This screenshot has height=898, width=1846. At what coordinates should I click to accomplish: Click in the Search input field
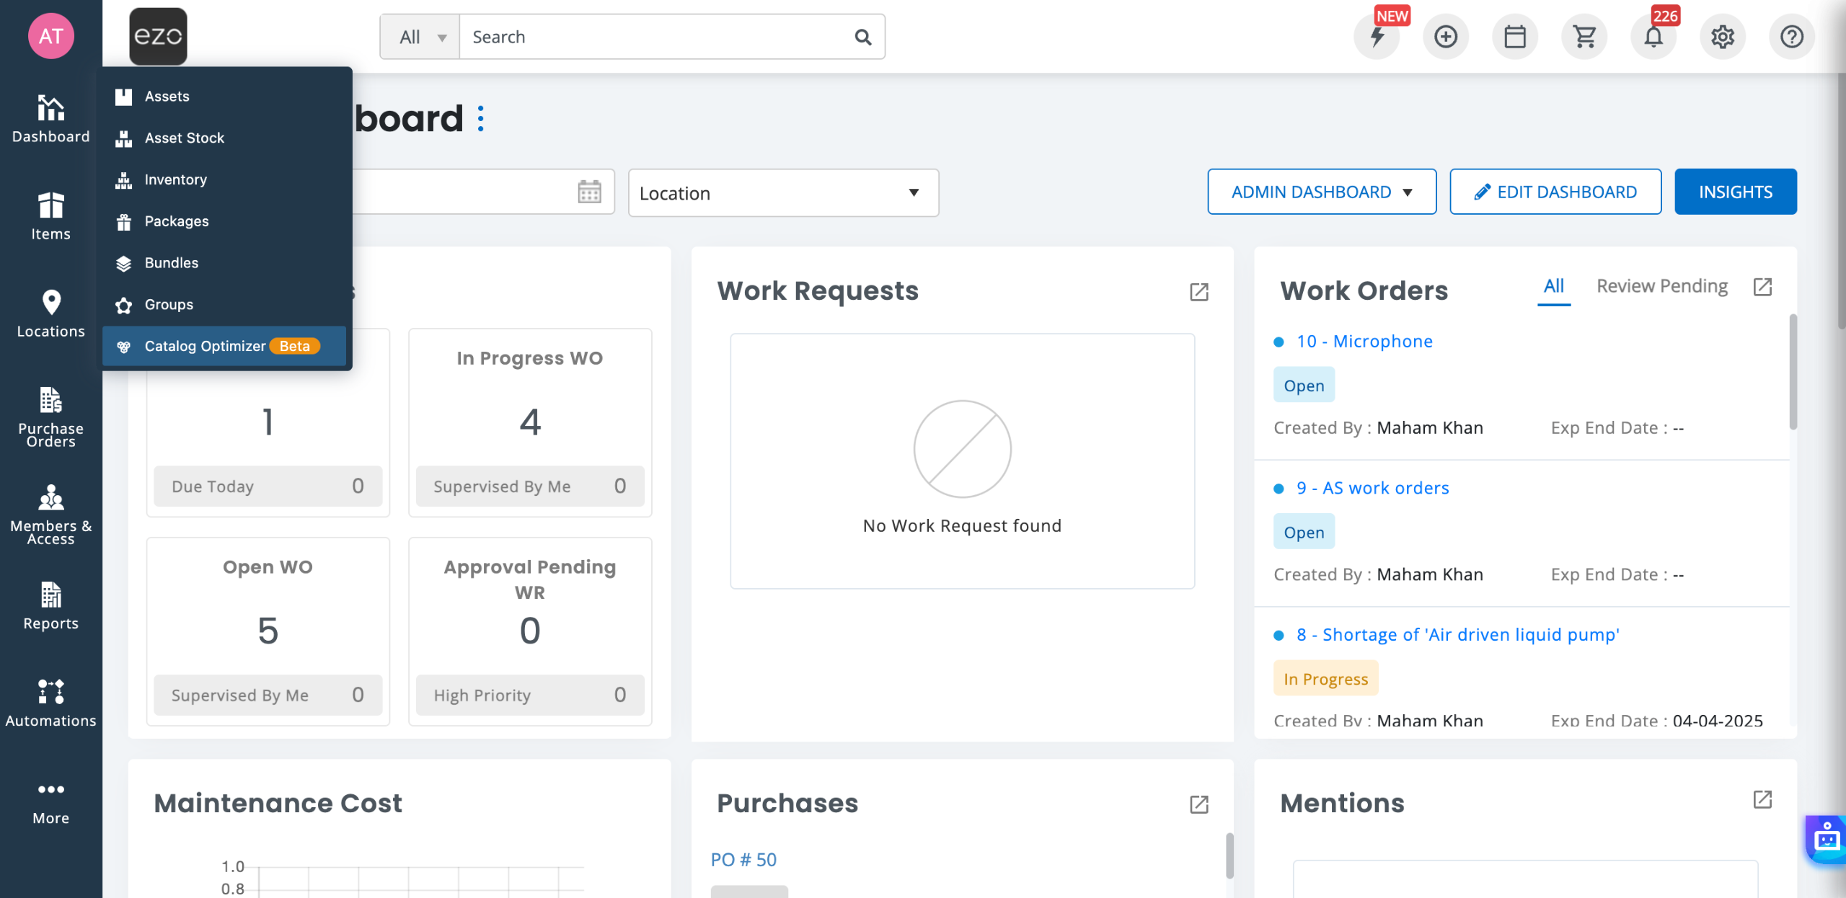click(x=656, y=37)
